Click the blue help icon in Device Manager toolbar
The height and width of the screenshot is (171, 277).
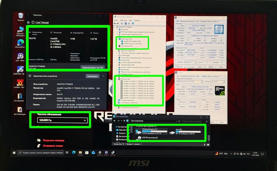tap(126, 24)
